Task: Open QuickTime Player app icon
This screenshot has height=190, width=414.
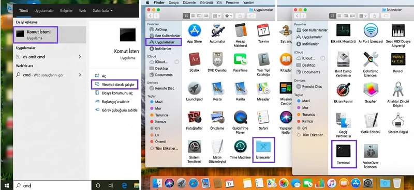Action: [x=240, y=117]
